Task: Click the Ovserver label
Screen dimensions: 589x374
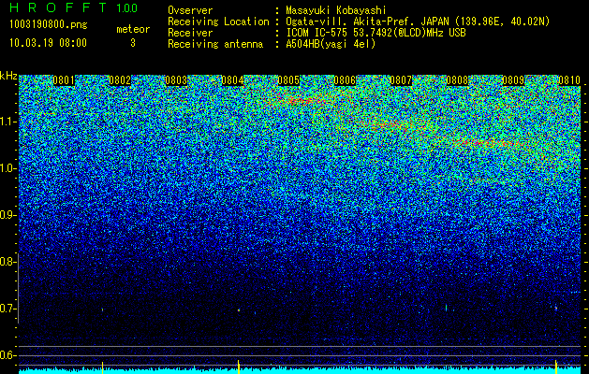Action: [x=190, y=10]
